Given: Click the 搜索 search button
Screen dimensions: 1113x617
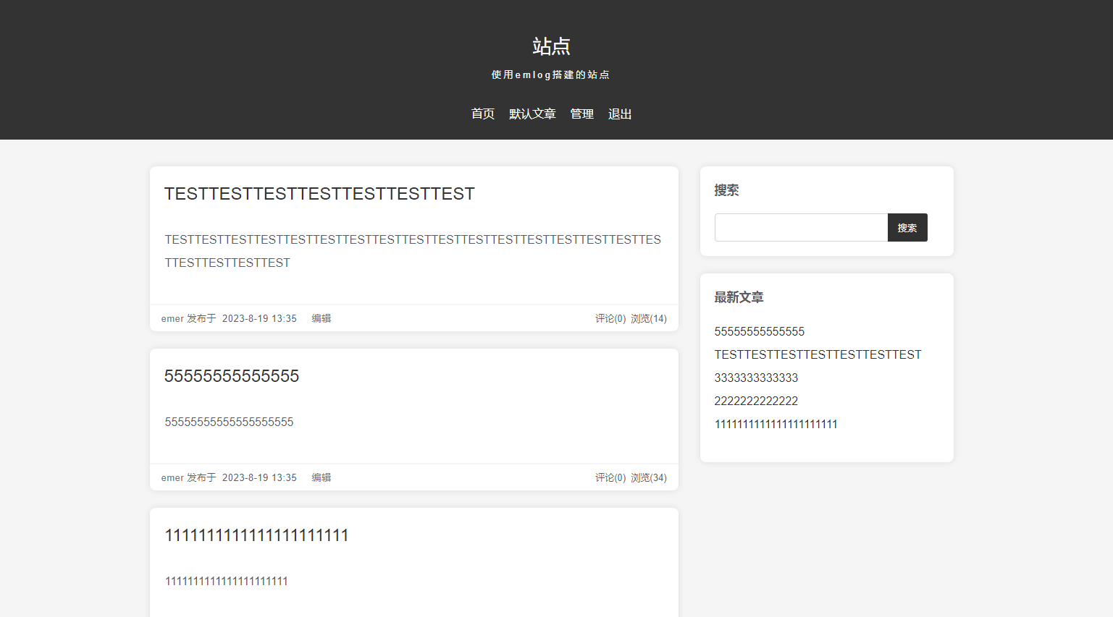Looking at the screenshot, I should tap(907, 227).
